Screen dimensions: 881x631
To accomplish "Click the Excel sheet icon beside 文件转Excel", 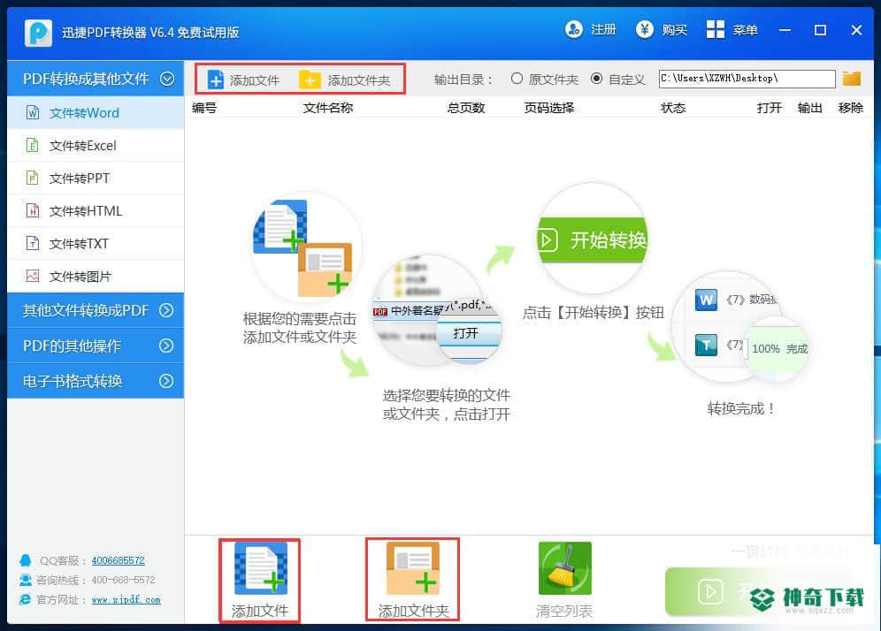I will tap(33, 146).
